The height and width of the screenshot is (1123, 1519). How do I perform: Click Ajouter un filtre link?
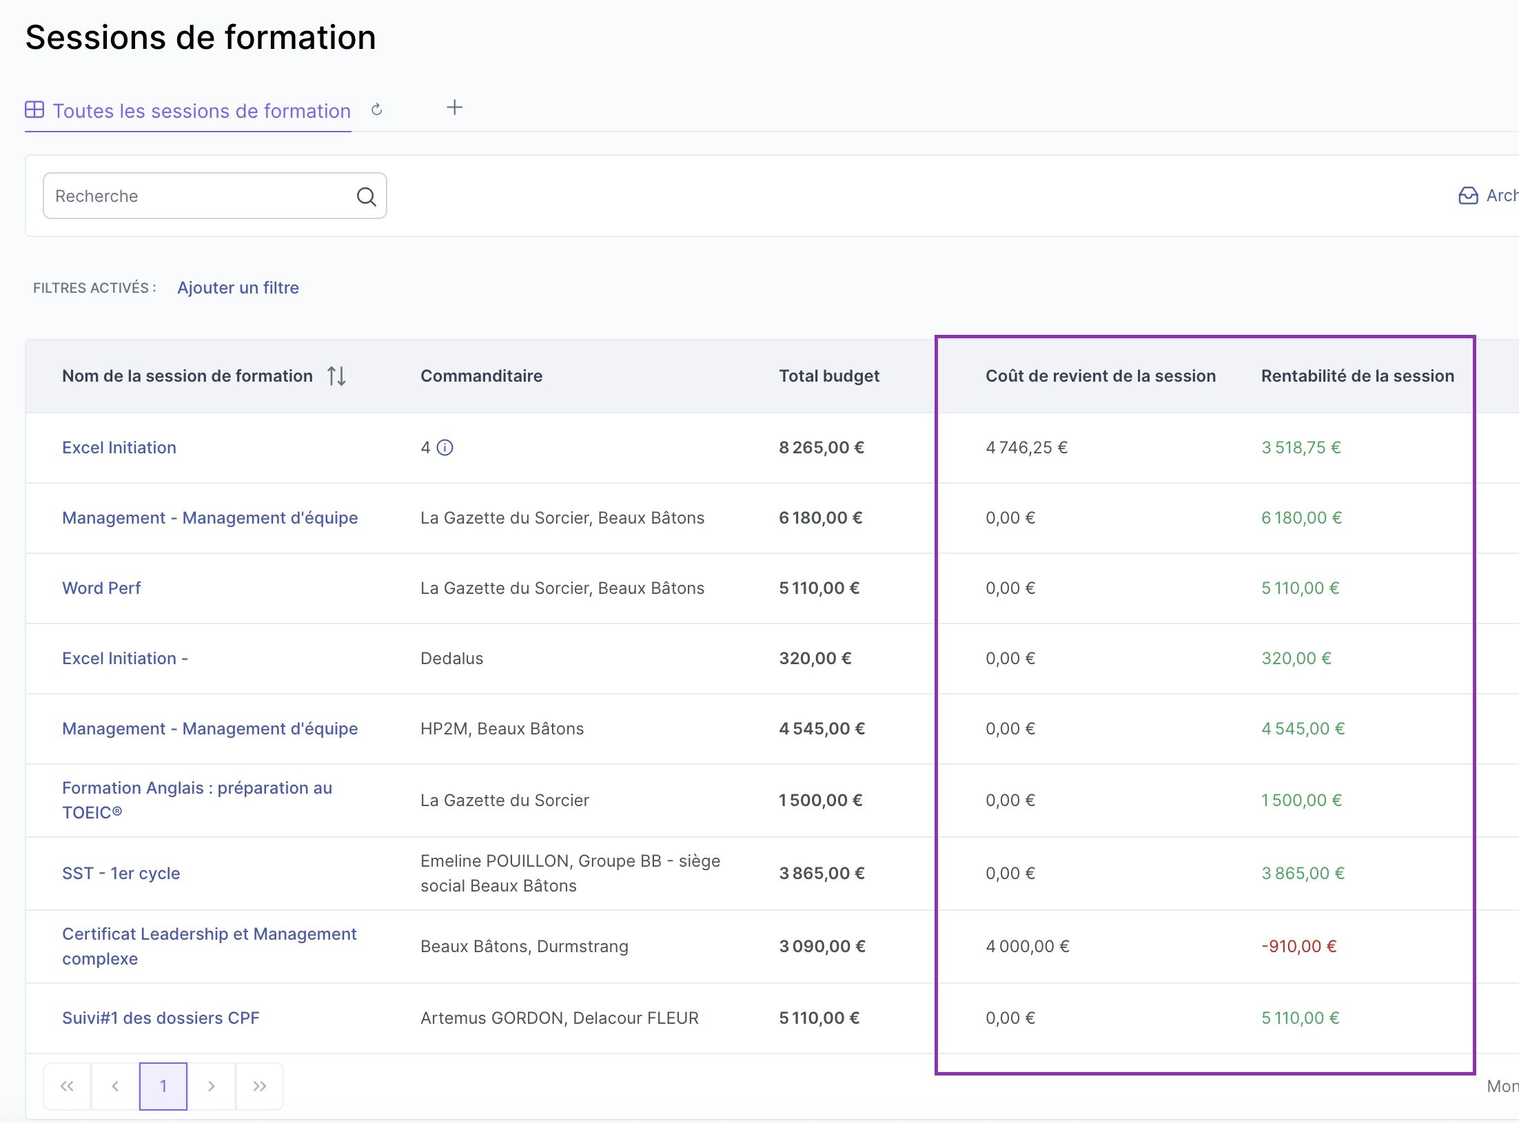[238, 288]
